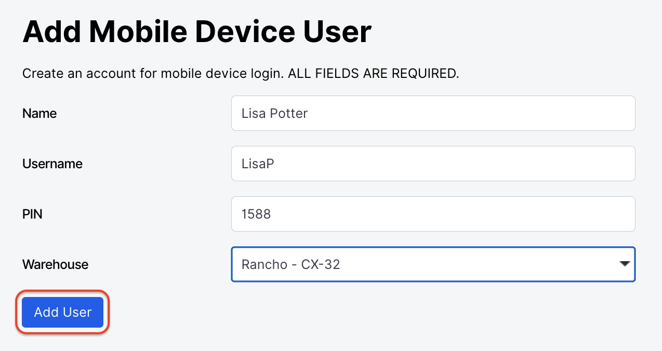Image resolution: width=662 pixels, height=351 pixels.
Task: Click the PIN label
Action: pos(32,214)
